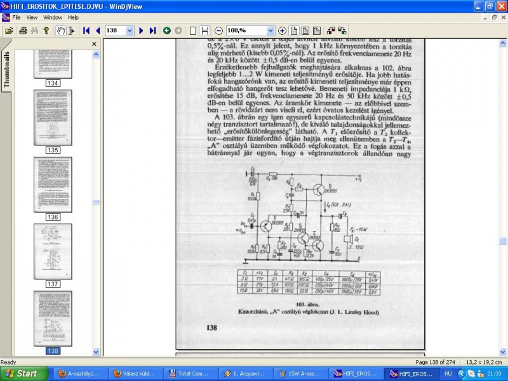Click the figure caption '103. ábra.'
Viewport: 508px width, 381px height.
(x=307, y=305)
